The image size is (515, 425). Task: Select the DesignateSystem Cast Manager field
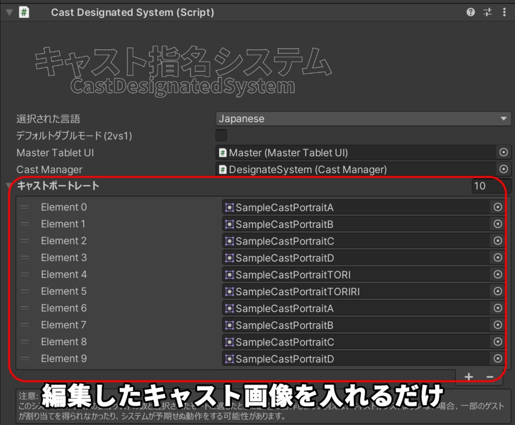pyautogui.click(x=352, y=169)
